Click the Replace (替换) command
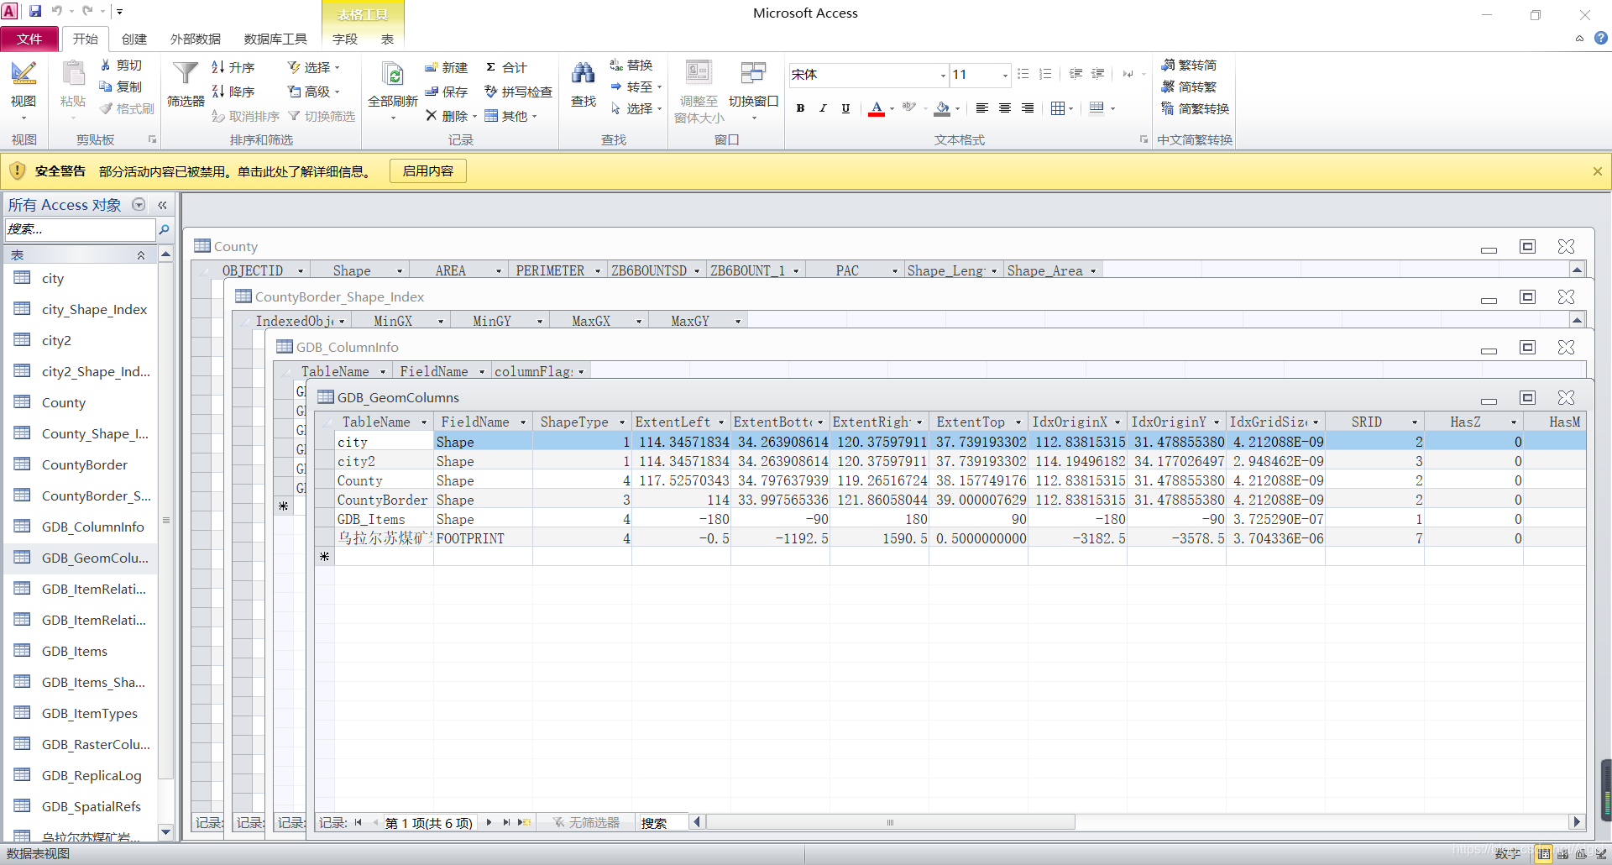 pyautogui.click(x=631, y=65)
